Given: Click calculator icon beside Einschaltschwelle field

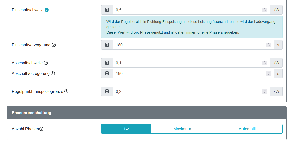Looking at the screenshot, I should coord(107,10).
